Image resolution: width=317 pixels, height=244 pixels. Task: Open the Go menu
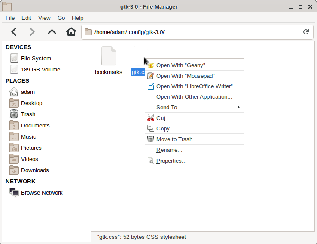(x=61, y=18)
